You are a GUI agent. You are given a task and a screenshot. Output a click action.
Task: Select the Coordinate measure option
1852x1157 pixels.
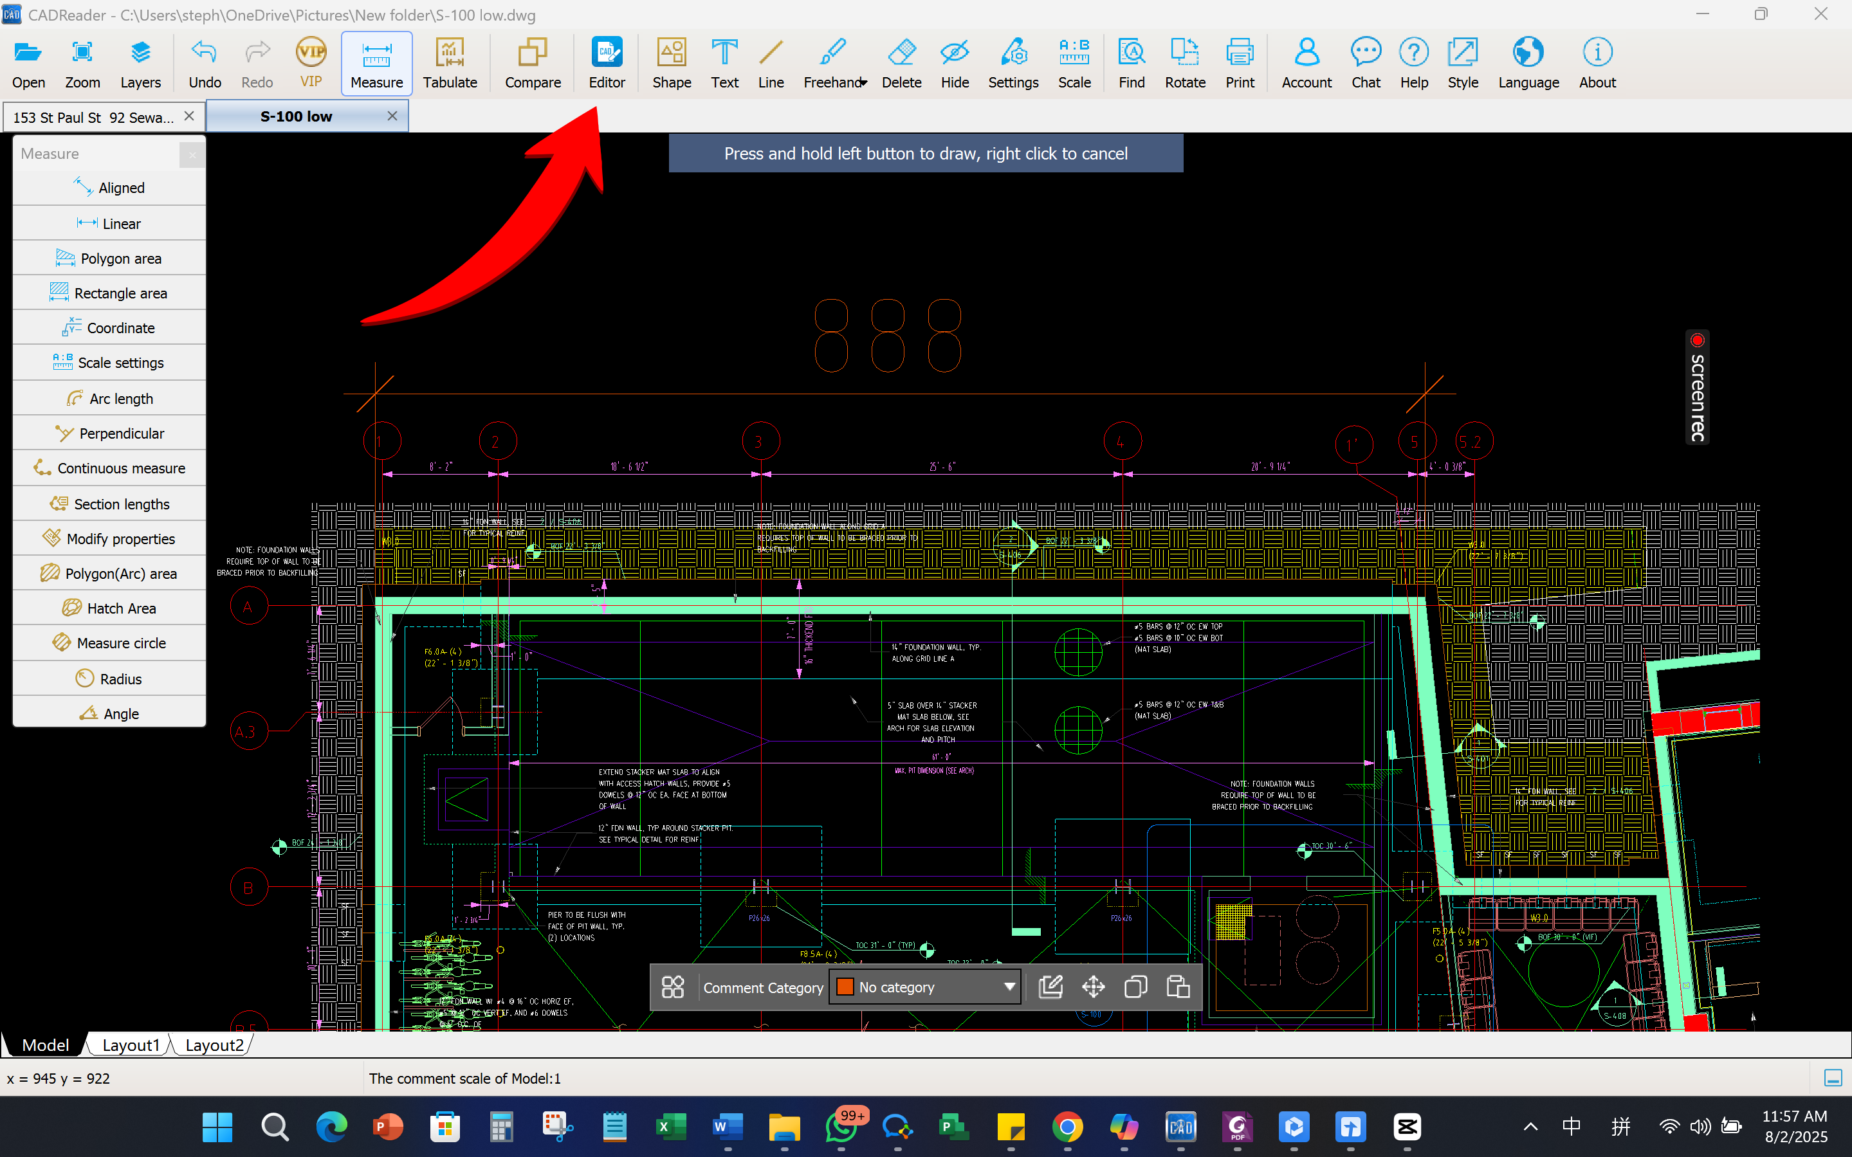click(109, 327)
